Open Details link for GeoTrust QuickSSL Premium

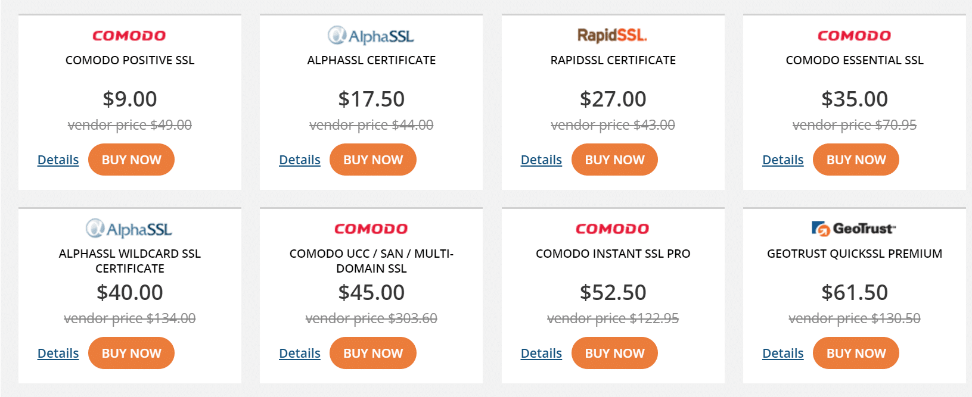(x=783, y=353)
